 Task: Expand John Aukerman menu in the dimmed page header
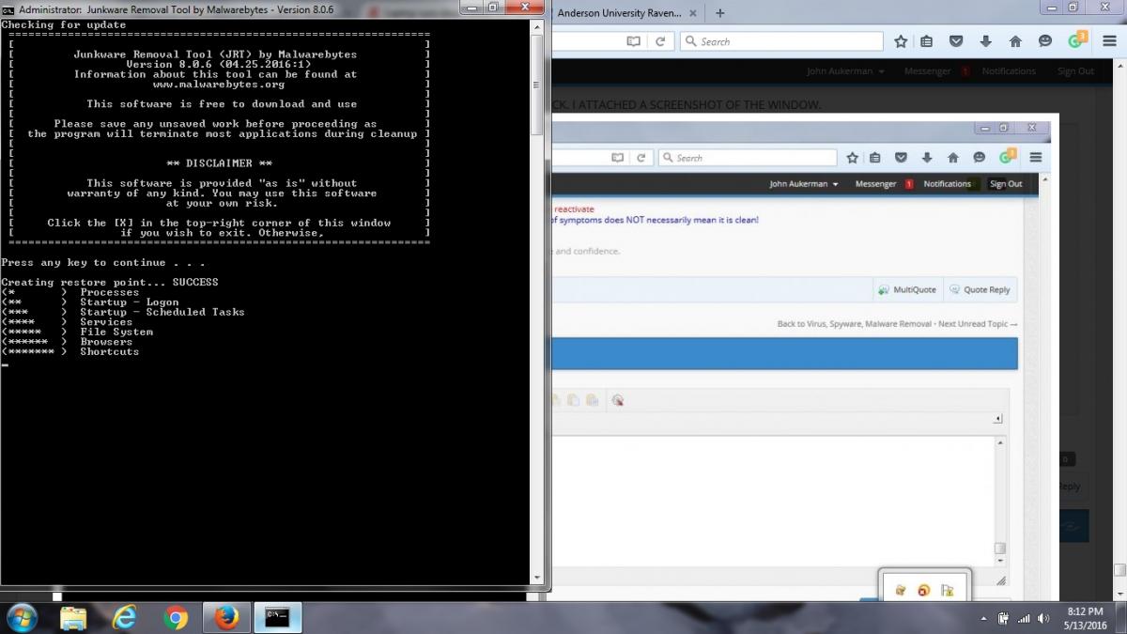coord(845,71)
